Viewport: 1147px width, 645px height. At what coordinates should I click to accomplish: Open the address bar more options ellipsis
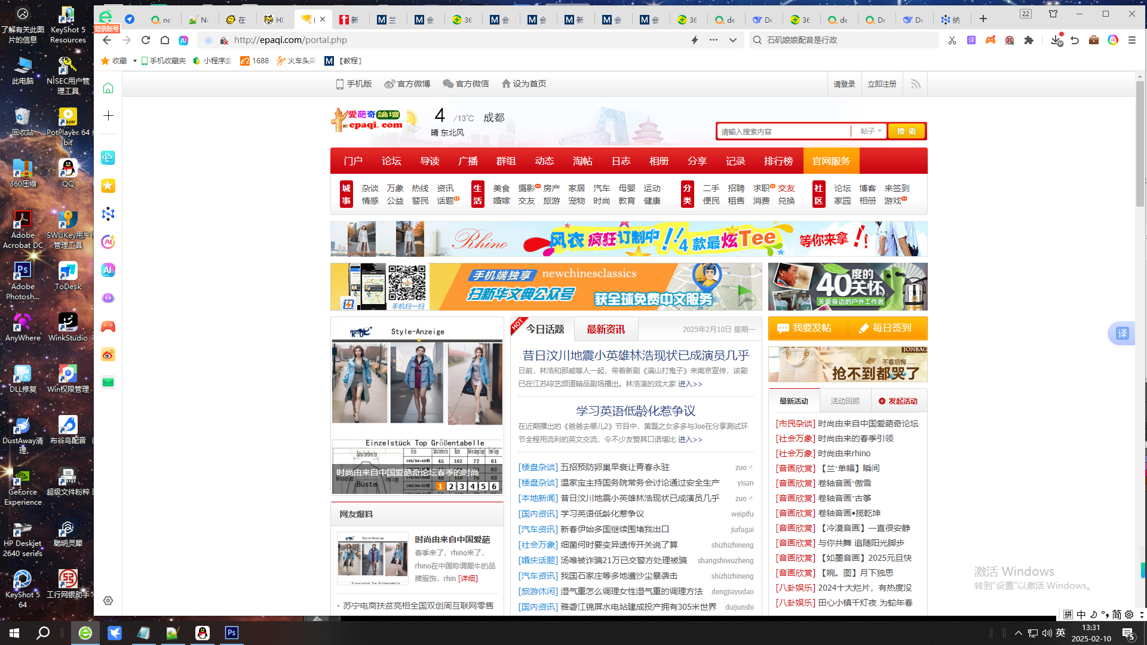coord(713,40)
